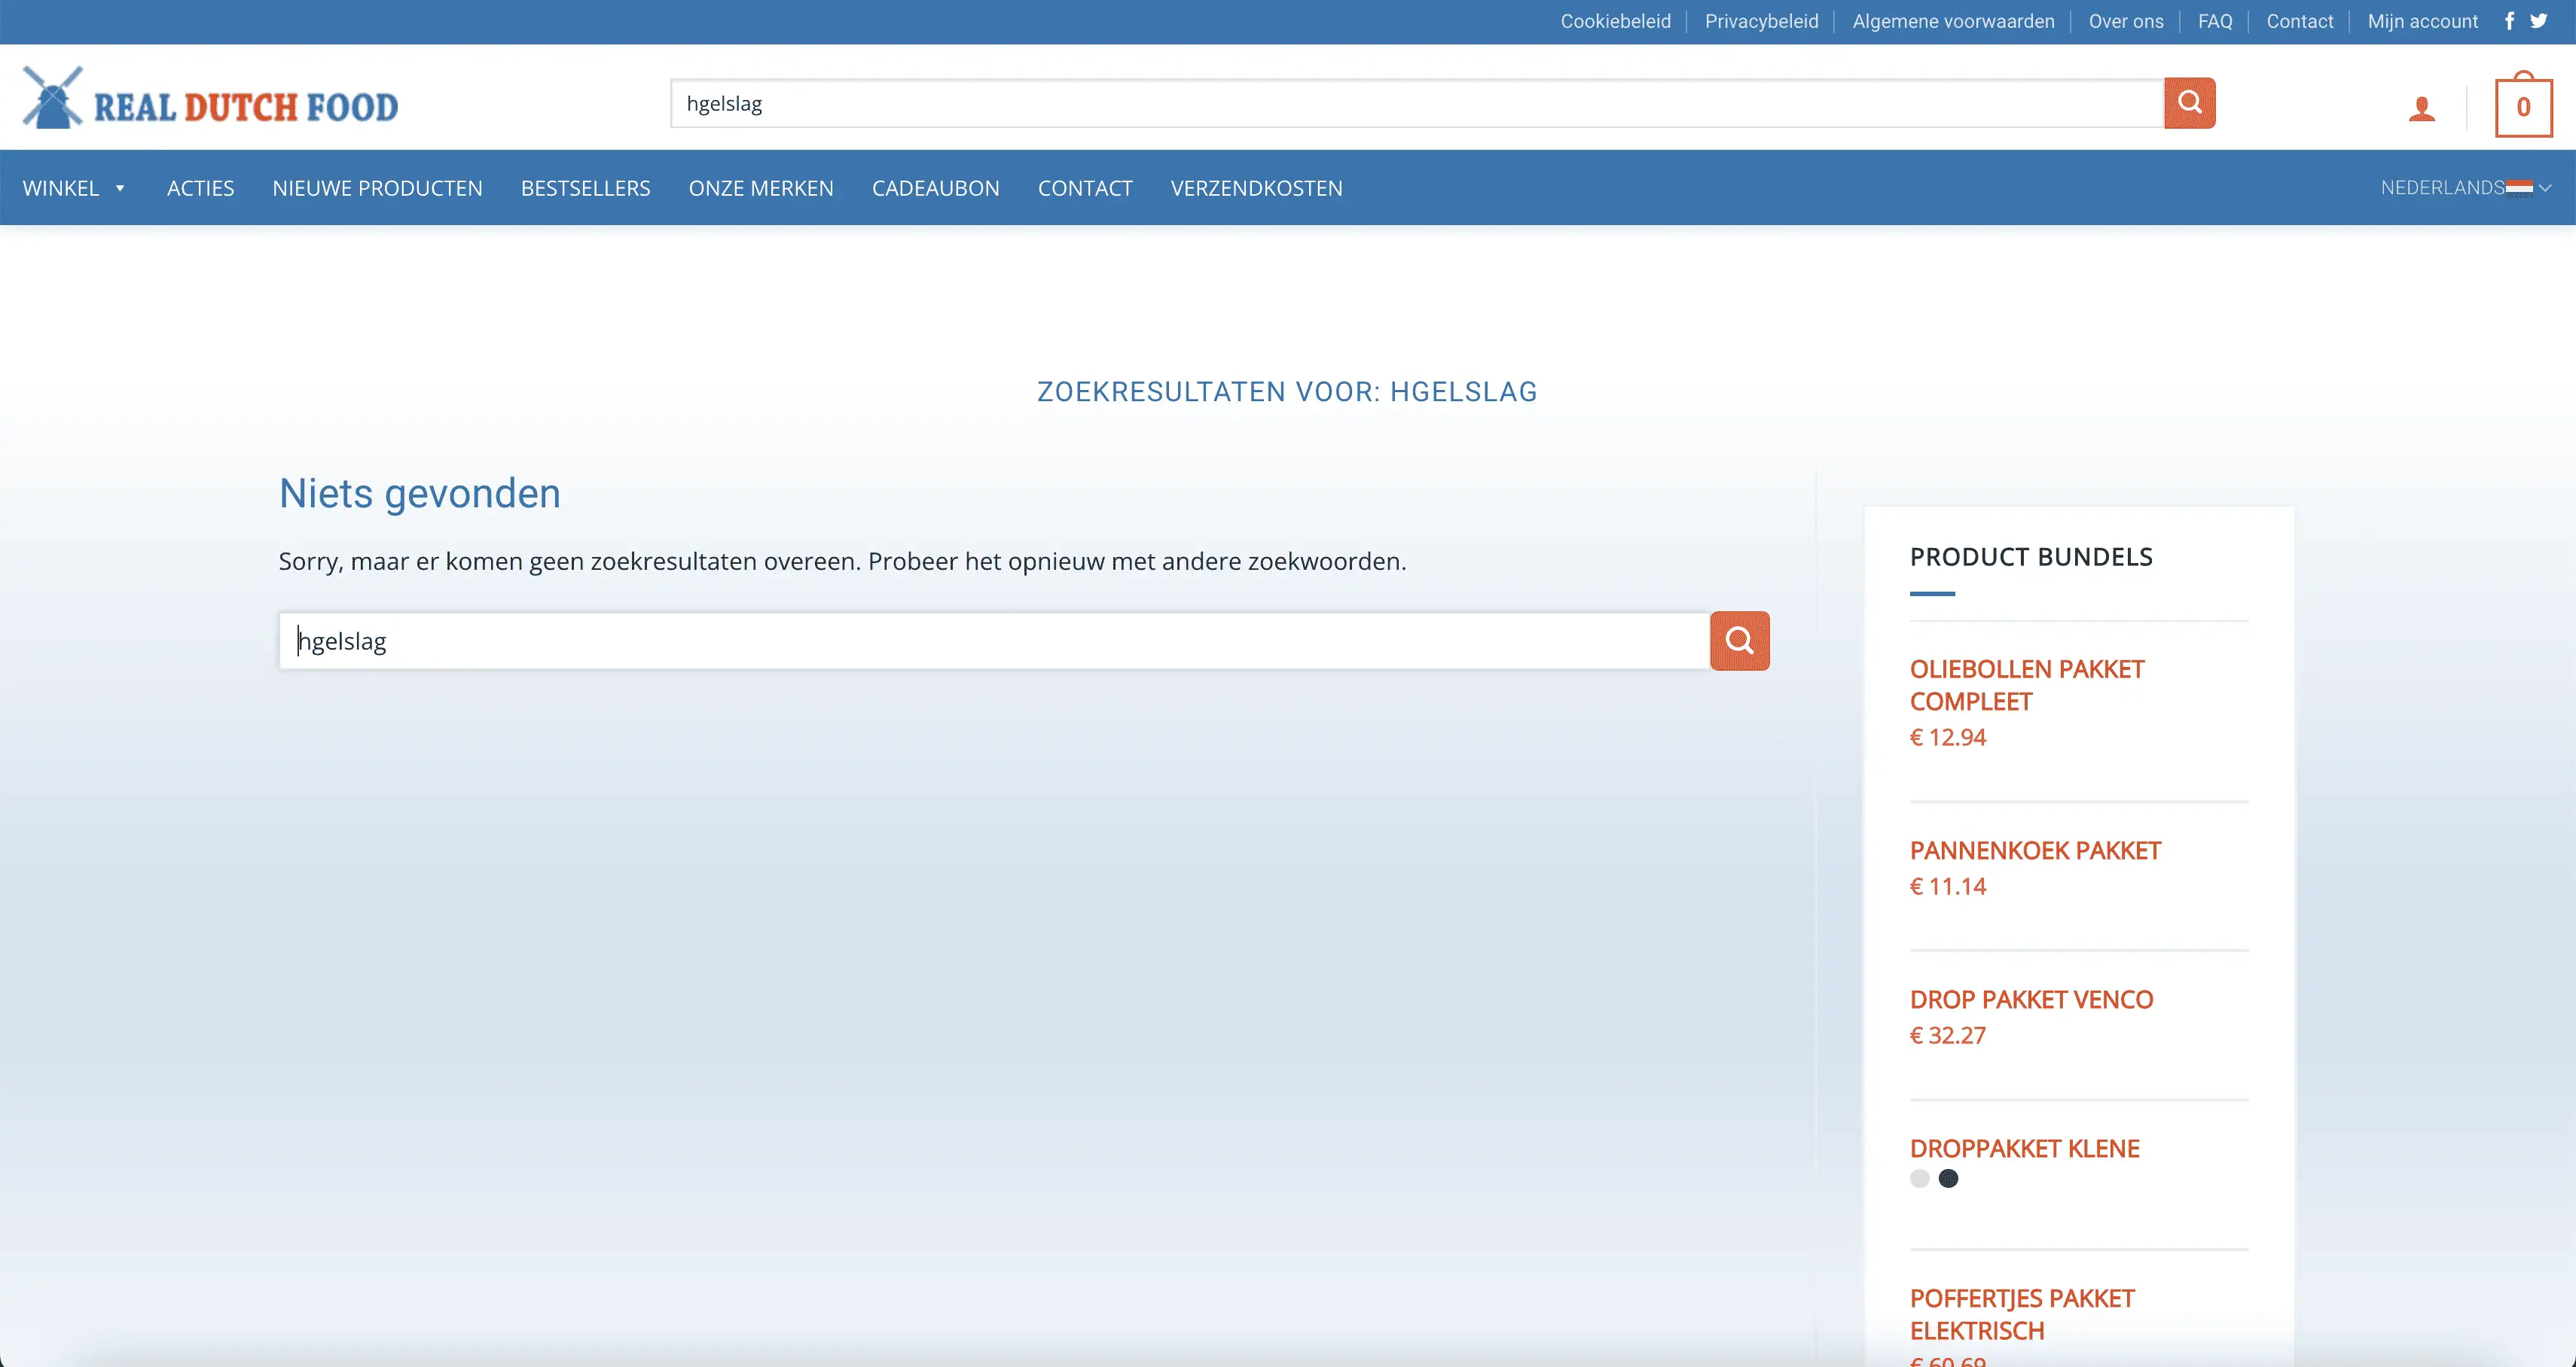The image size is (2576, 1367).
Task: Click the Facebook icon in top bar
Action: 2509,21
